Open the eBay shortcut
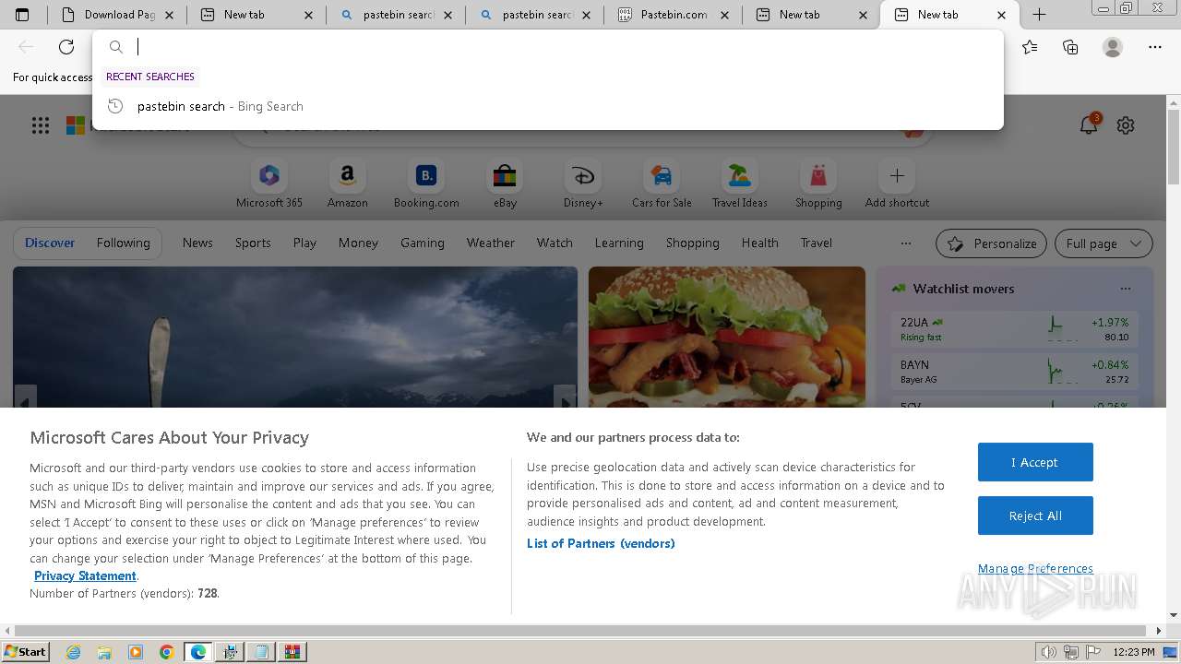Viewport: 1181px width, 664px height. click(x=505, y=184)
